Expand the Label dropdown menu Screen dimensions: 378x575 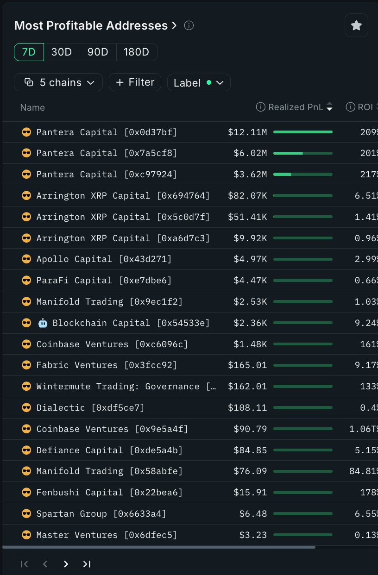220,82
